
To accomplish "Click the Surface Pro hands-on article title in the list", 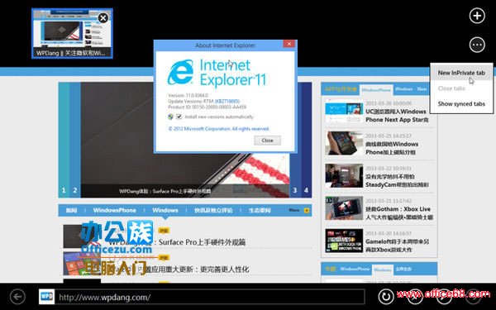I will pos(177,242).
